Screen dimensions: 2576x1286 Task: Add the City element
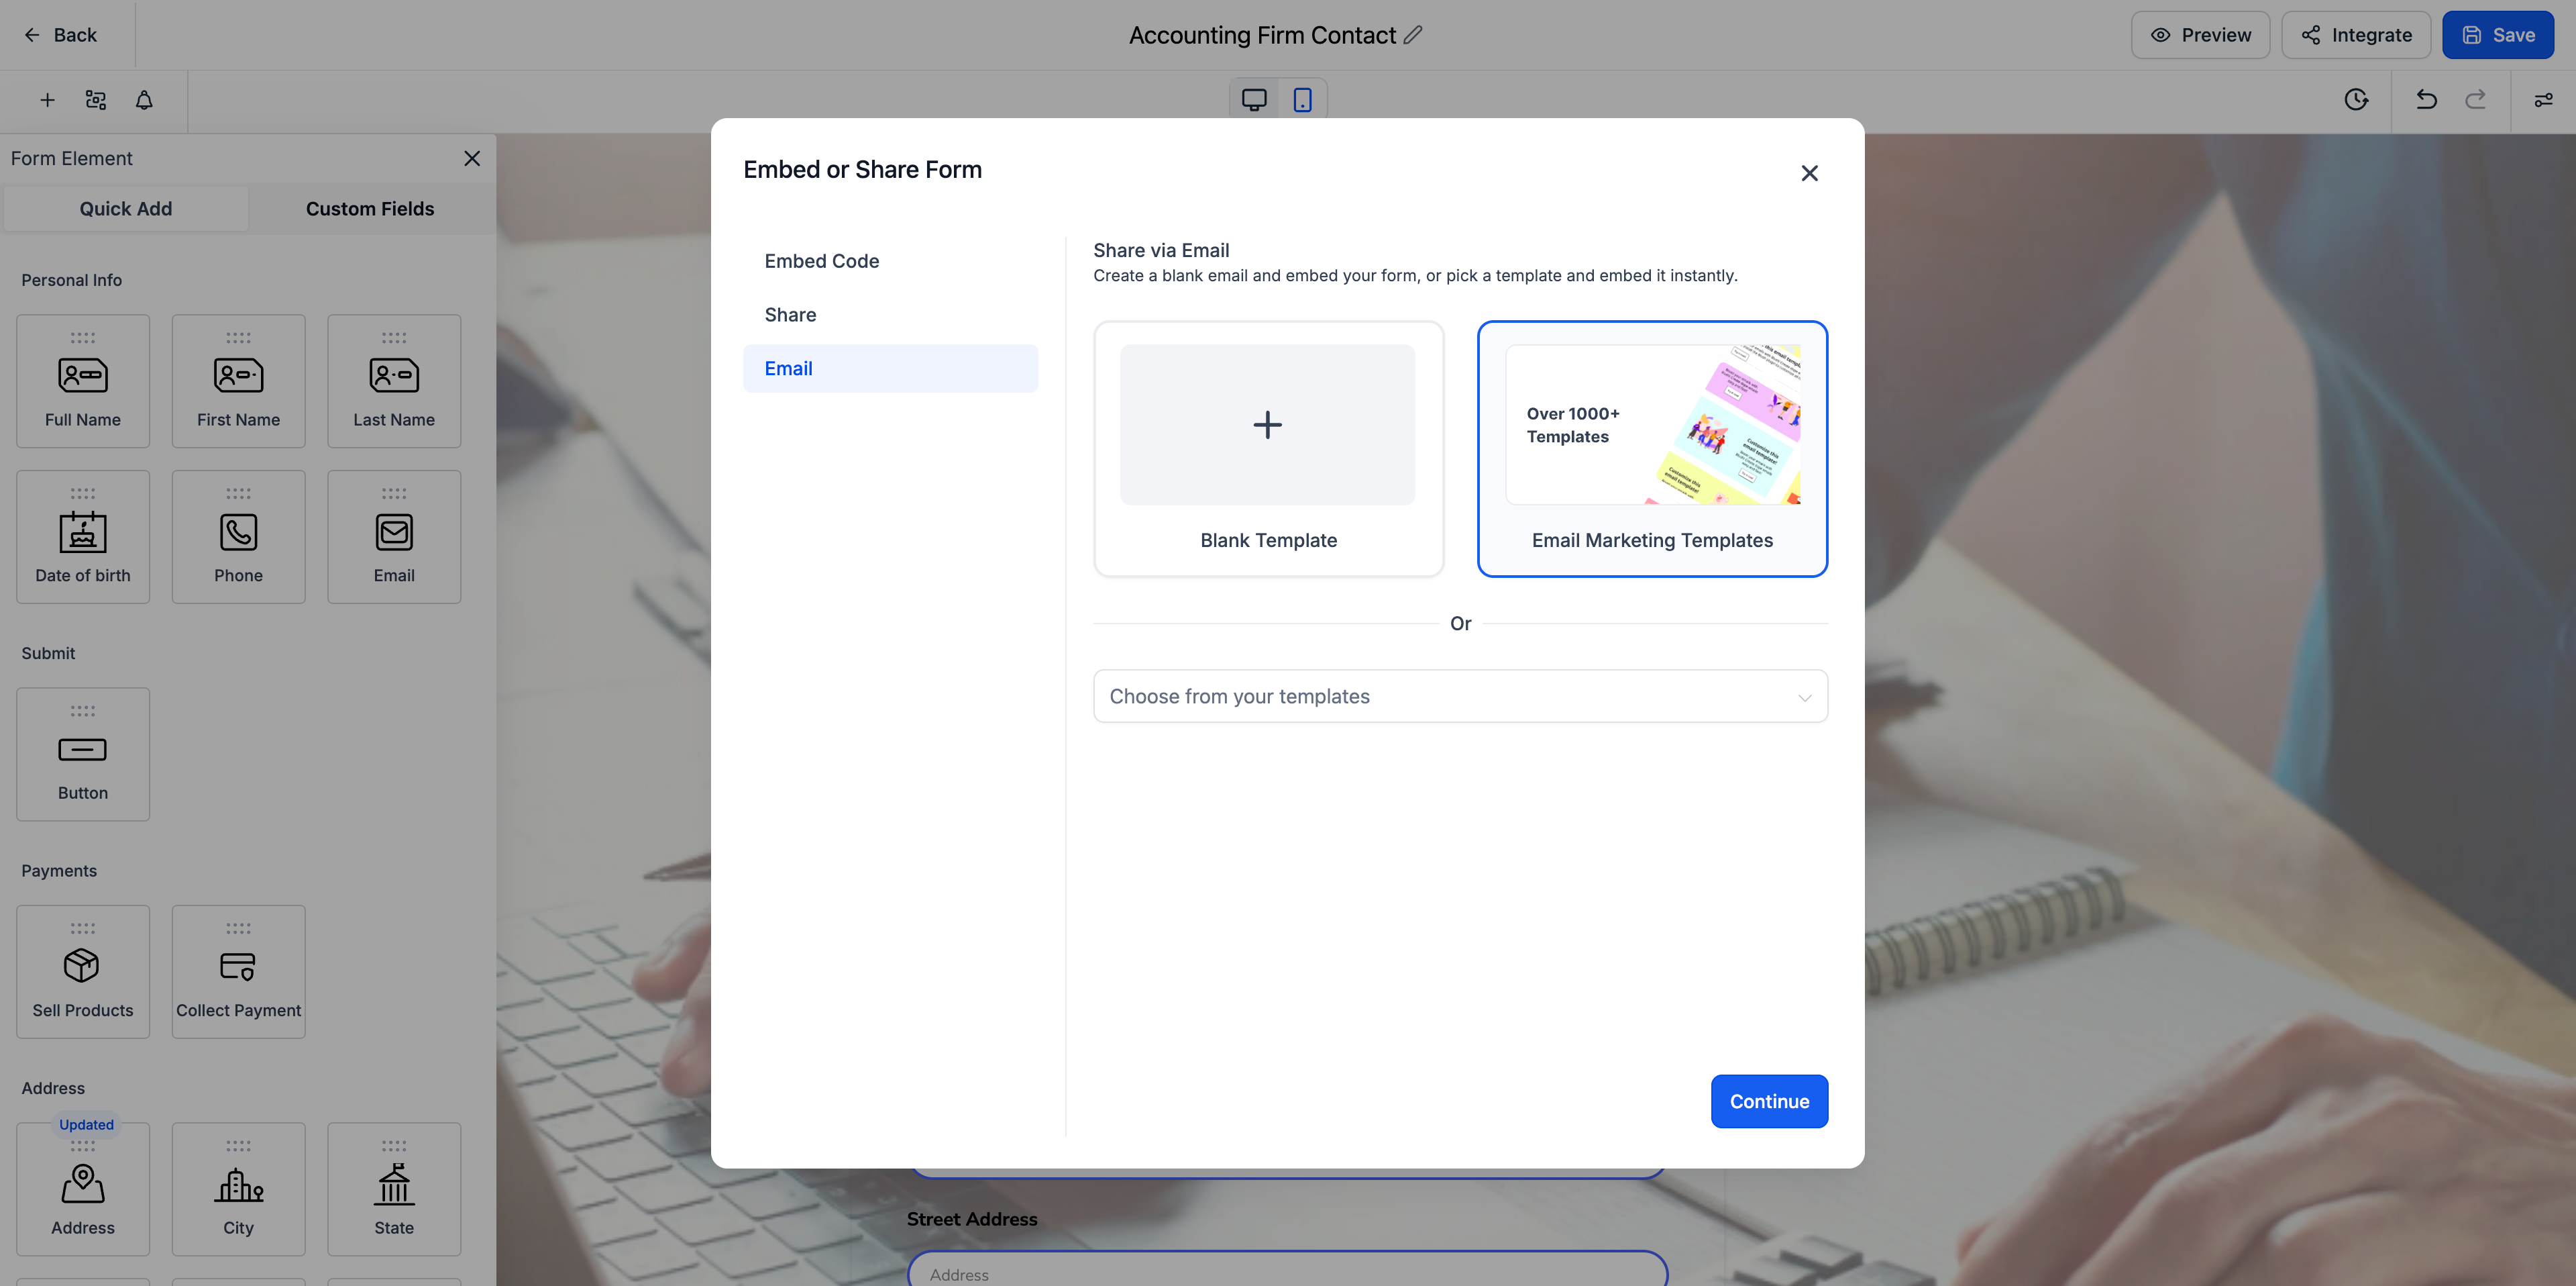pos(238,1189)
